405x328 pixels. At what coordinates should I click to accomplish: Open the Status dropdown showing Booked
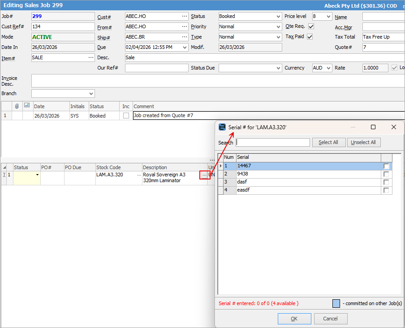point(278,16)
